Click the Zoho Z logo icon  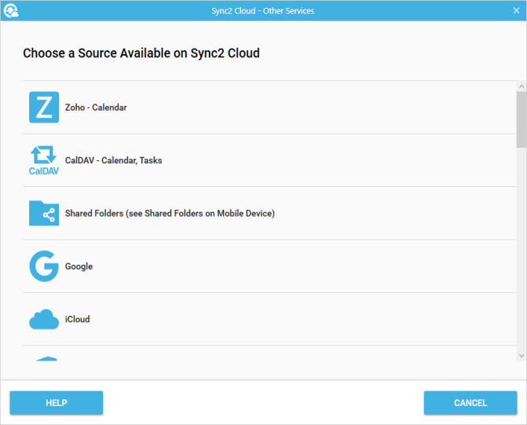[x=44, y=108]
